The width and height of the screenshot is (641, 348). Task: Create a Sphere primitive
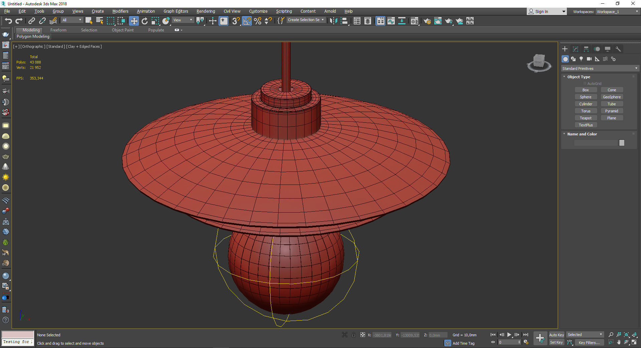(586, 97)
